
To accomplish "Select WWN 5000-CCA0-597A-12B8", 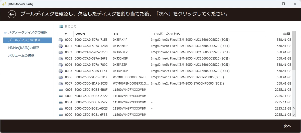I will 91,46.
